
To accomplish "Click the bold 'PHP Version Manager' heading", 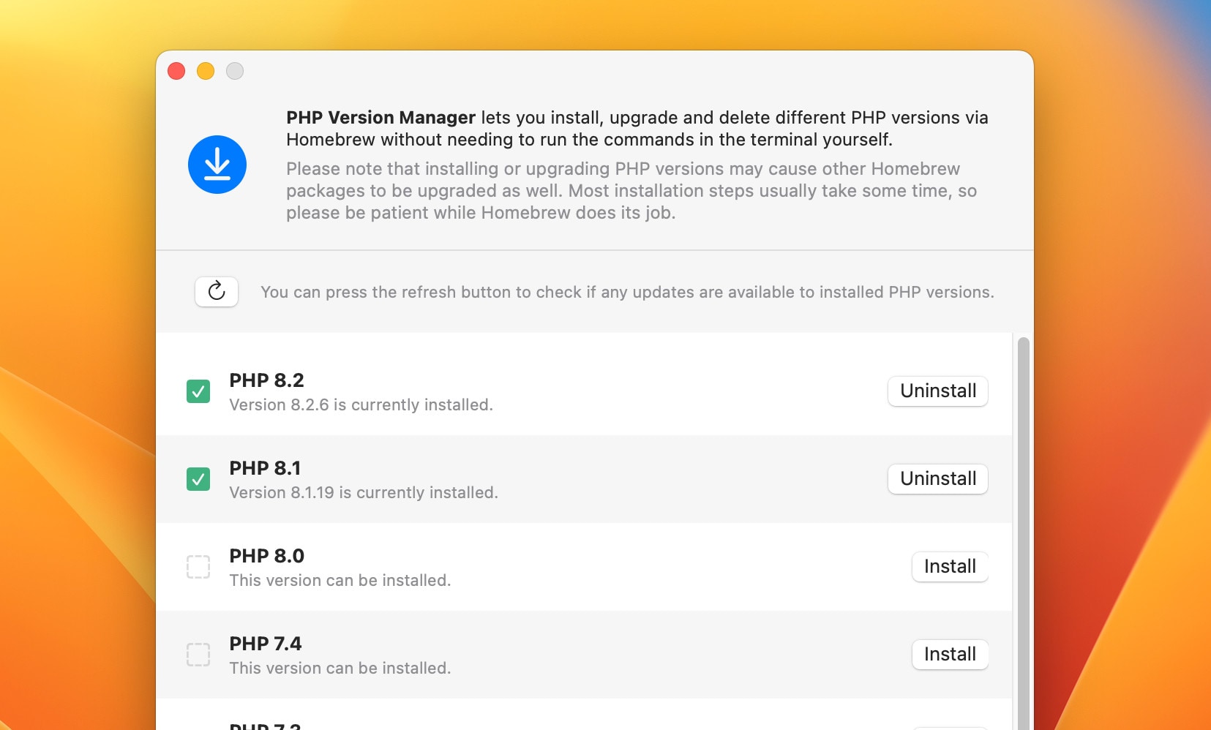I will [x=380, y=118].
